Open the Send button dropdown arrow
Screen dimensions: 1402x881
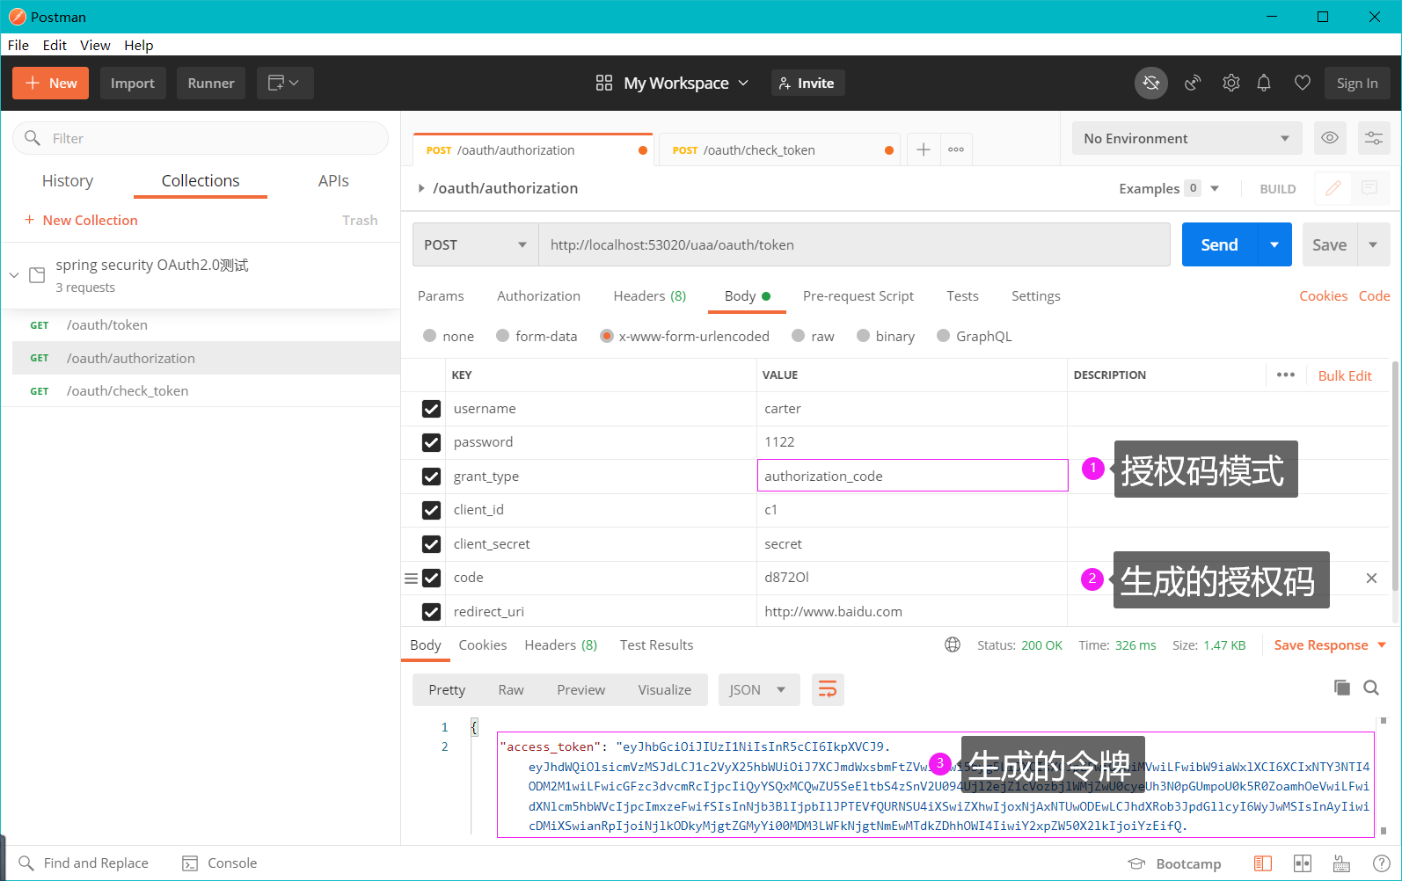(1274, 244)
